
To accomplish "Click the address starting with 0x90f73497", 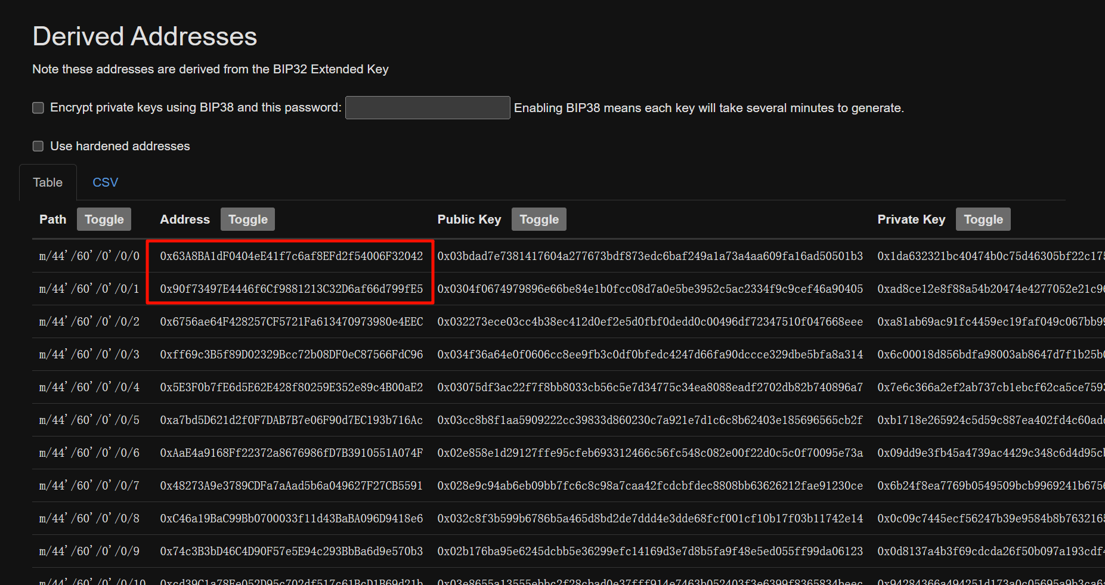I will [291, 289].
